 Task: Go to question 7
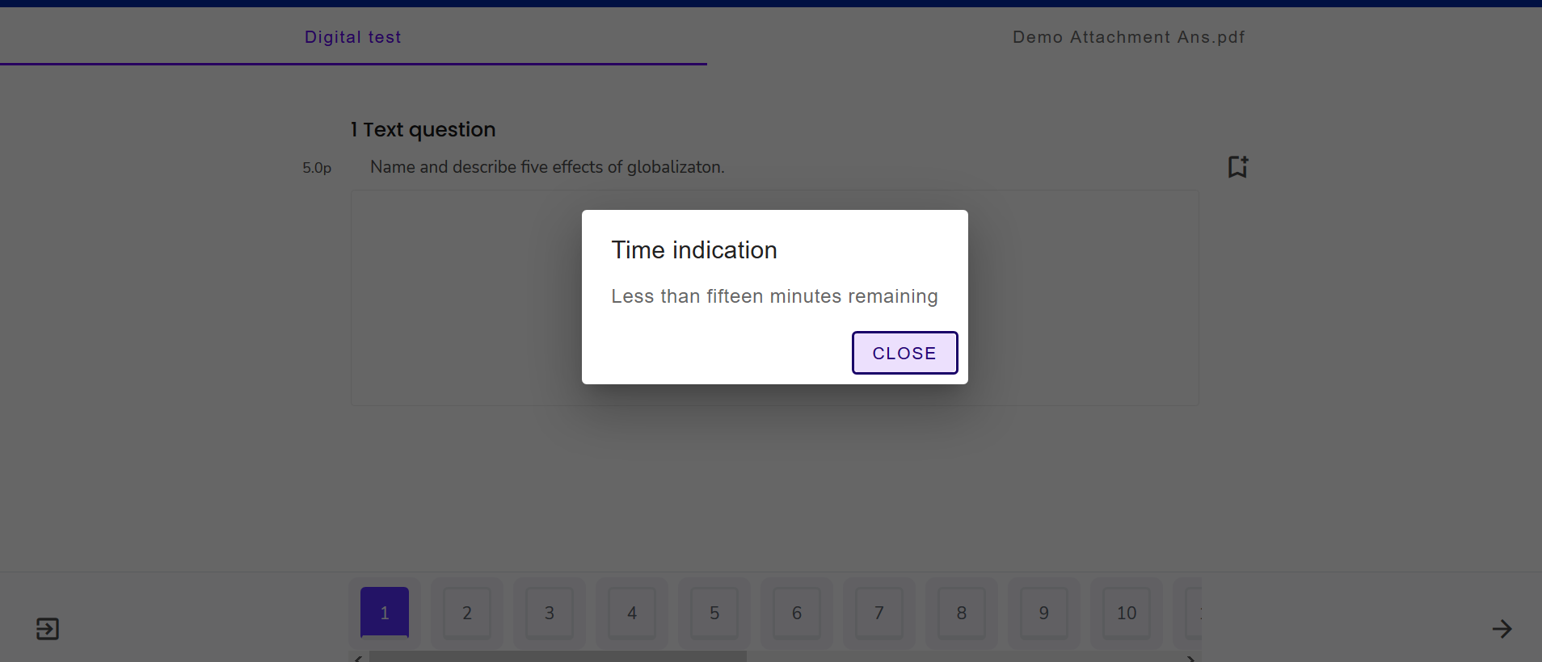879,613
